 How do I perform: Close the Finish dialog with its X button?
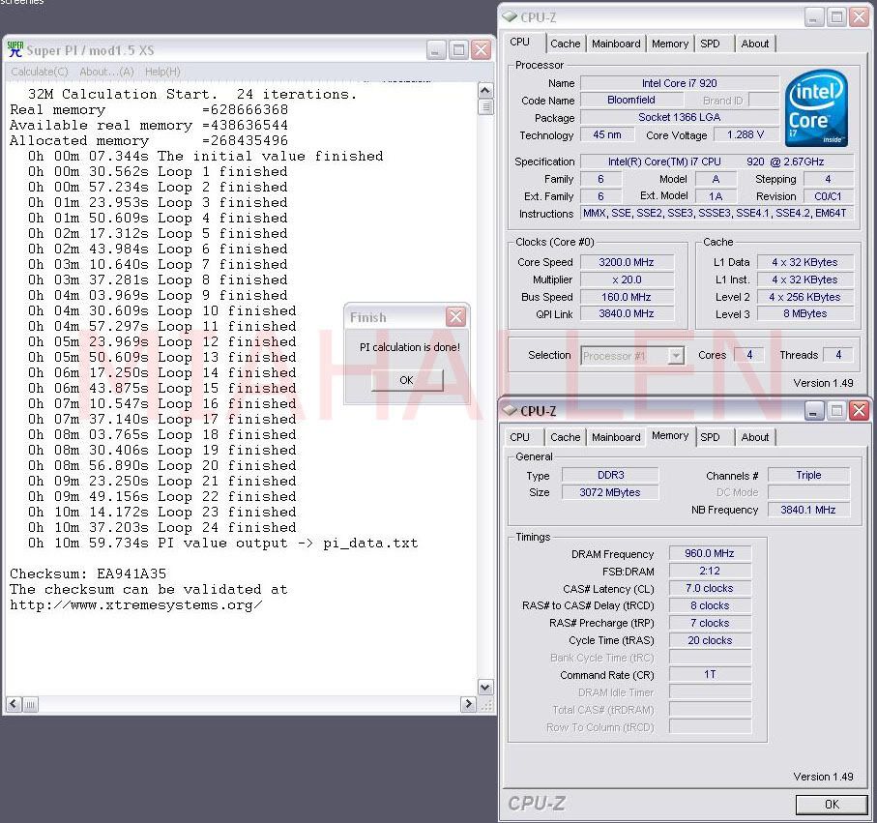point(455,317)
